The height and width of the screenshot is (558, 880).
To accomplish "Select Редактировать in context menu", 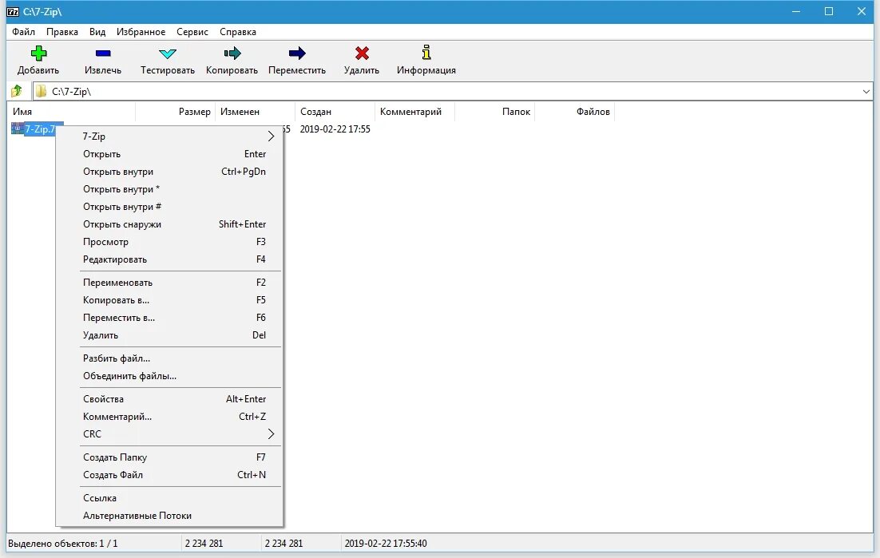I will [x=169, y=259].
